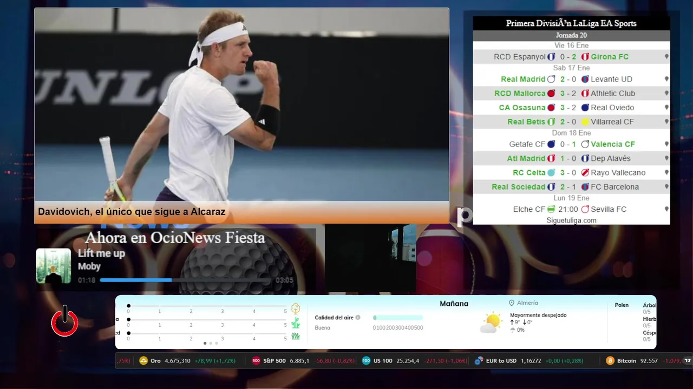The image size is (693, 389).
Task: Select FC Barcelona team name
Action: [x=615, y=187]
